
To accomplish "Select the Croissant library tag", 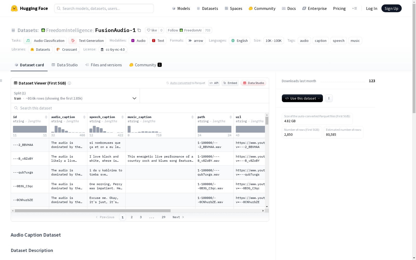I will pyautogui.click(x=67, y=49).
